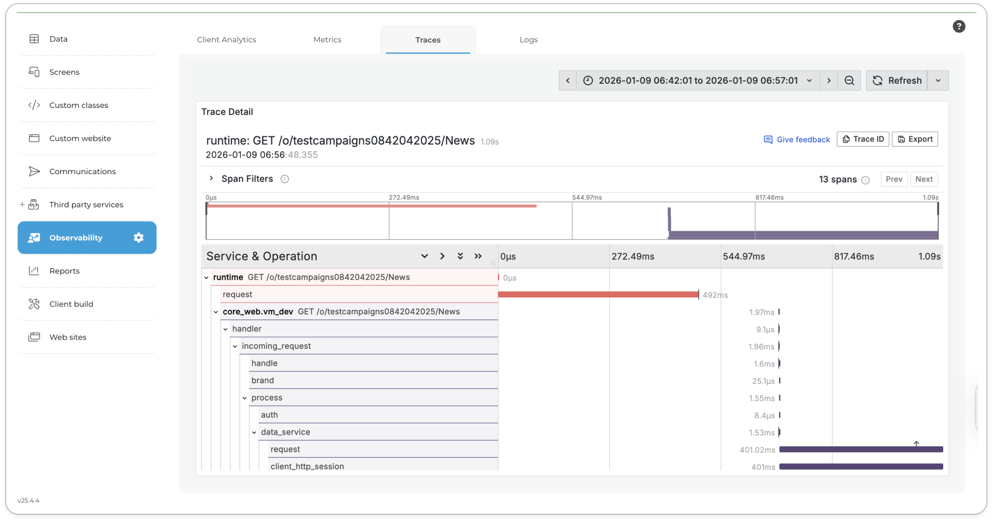Open Reports in the sidebar
This screenshot has height=522, width=993.
[64, 271]
